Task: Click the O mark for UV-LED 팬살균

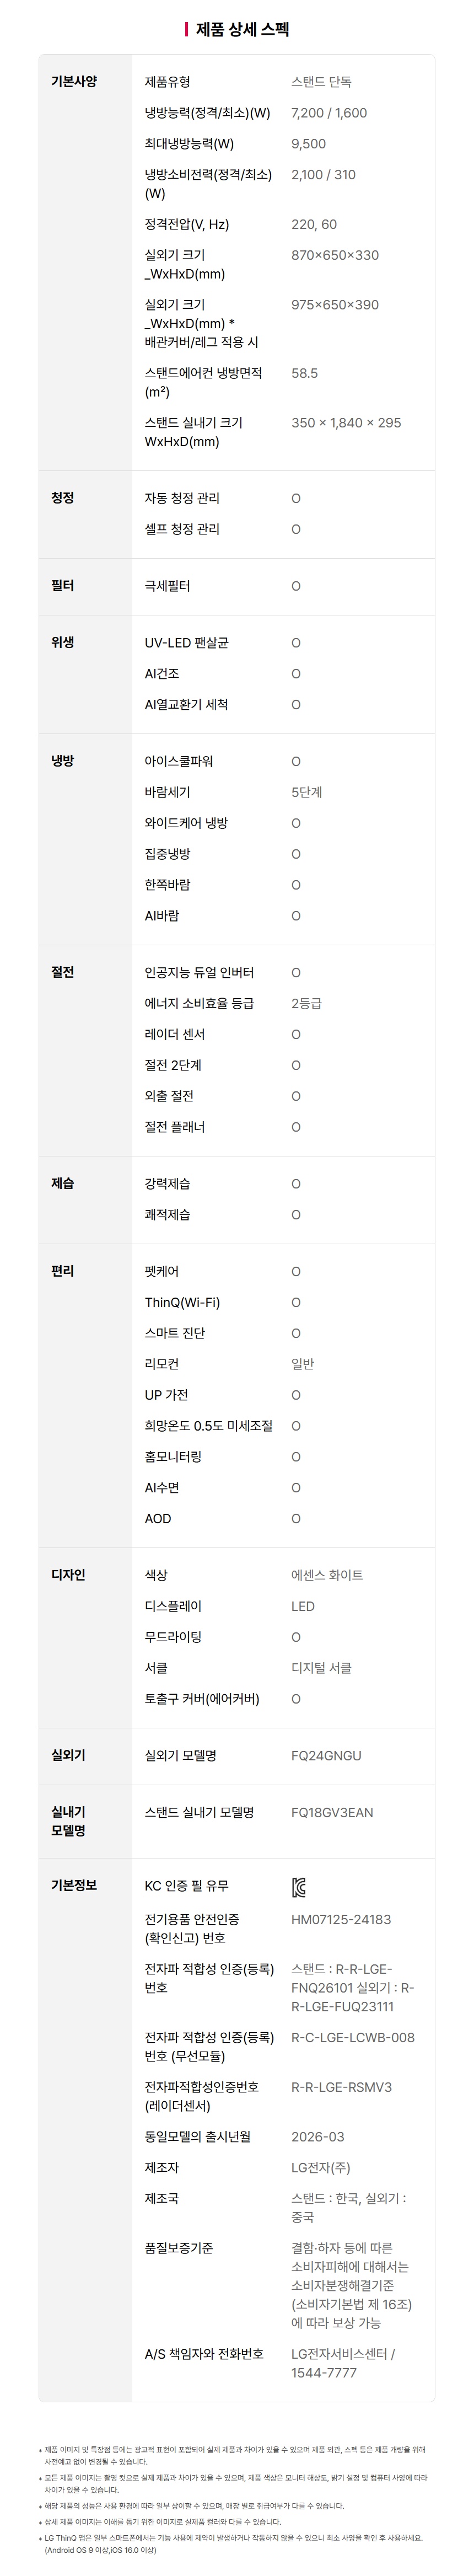Action: click(296, 643)
